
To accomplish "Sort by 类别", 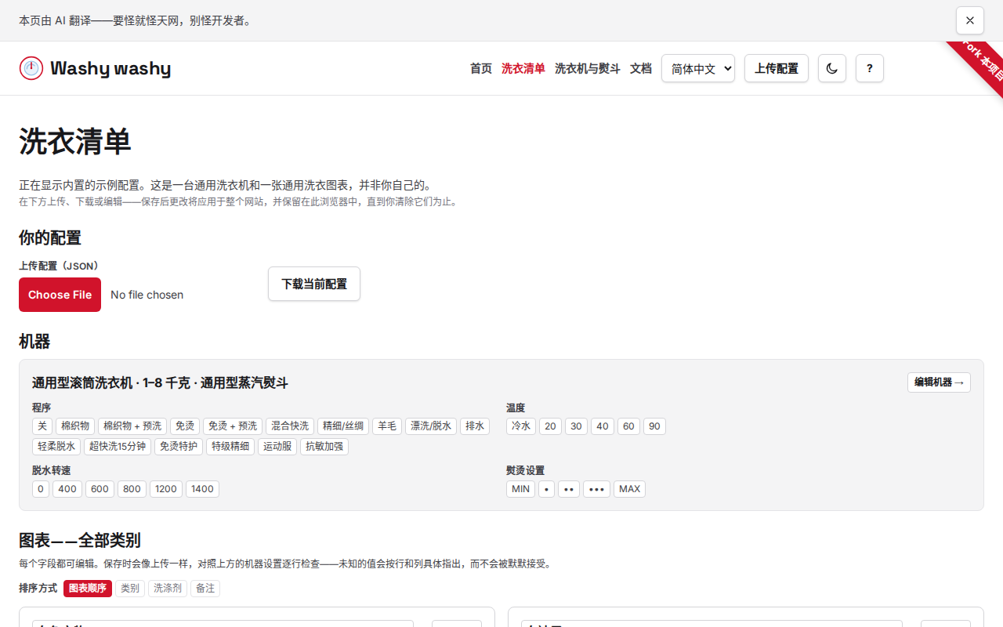I will [x=130, y=588].
